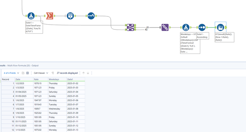Screen dimensions: 246x132
Task: Click the Date1 - Ascending annotation
Action: pos(202,36)
